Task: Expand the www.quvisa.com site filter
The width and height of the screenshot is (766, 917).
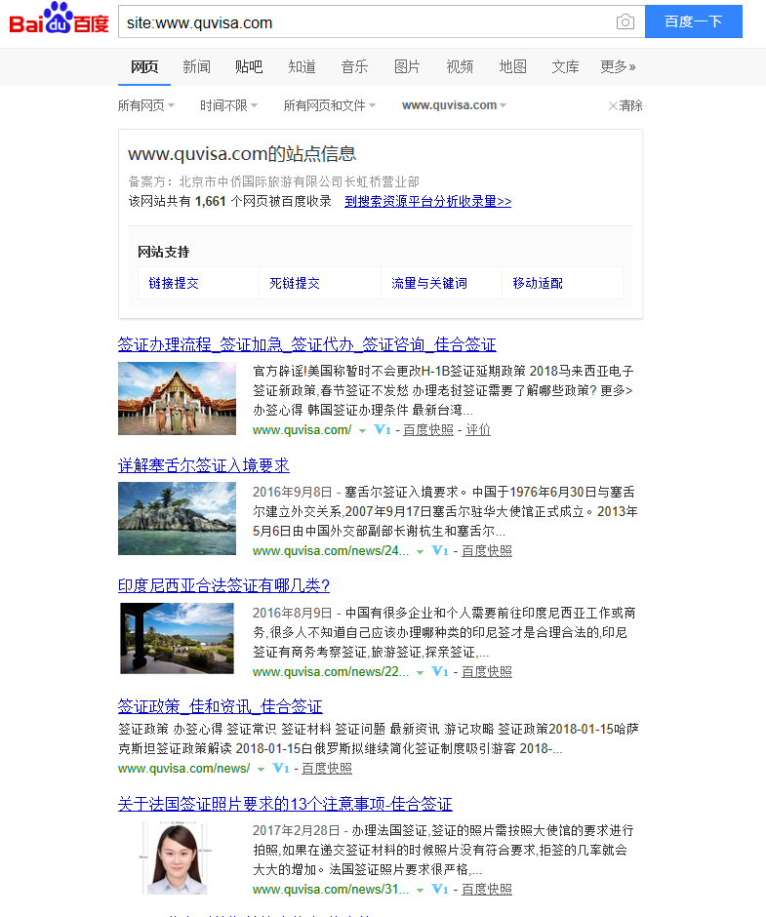Action: [x=454, y=106]
